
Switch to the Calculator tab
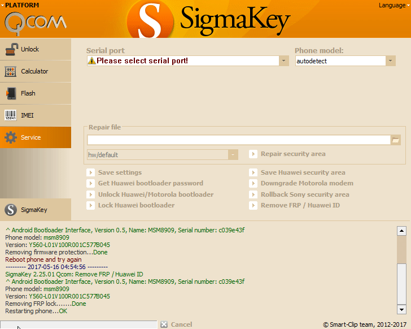[x=36, y=71]
